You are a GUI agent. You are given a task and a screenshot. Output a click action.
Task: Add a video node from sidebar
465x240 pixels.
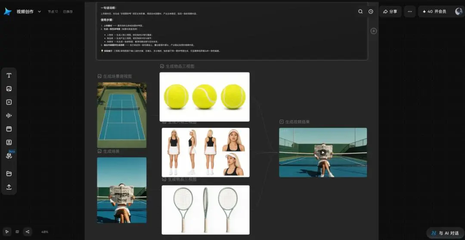coord(9,102)
